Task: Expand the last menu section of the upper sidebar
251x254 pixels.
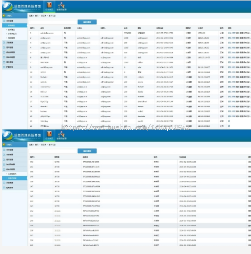Action: click(x=15, y=67)
